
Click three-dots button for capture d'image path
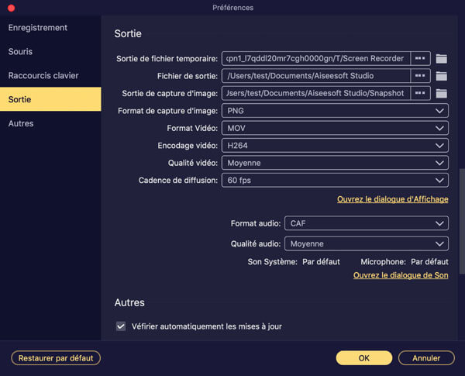pos(421,94)
